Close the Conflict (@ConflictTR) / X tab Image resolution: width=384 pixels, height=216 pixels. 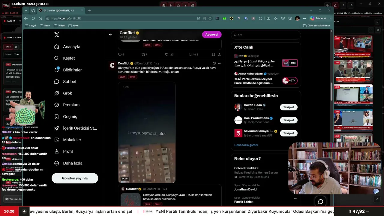coord(82,10)
